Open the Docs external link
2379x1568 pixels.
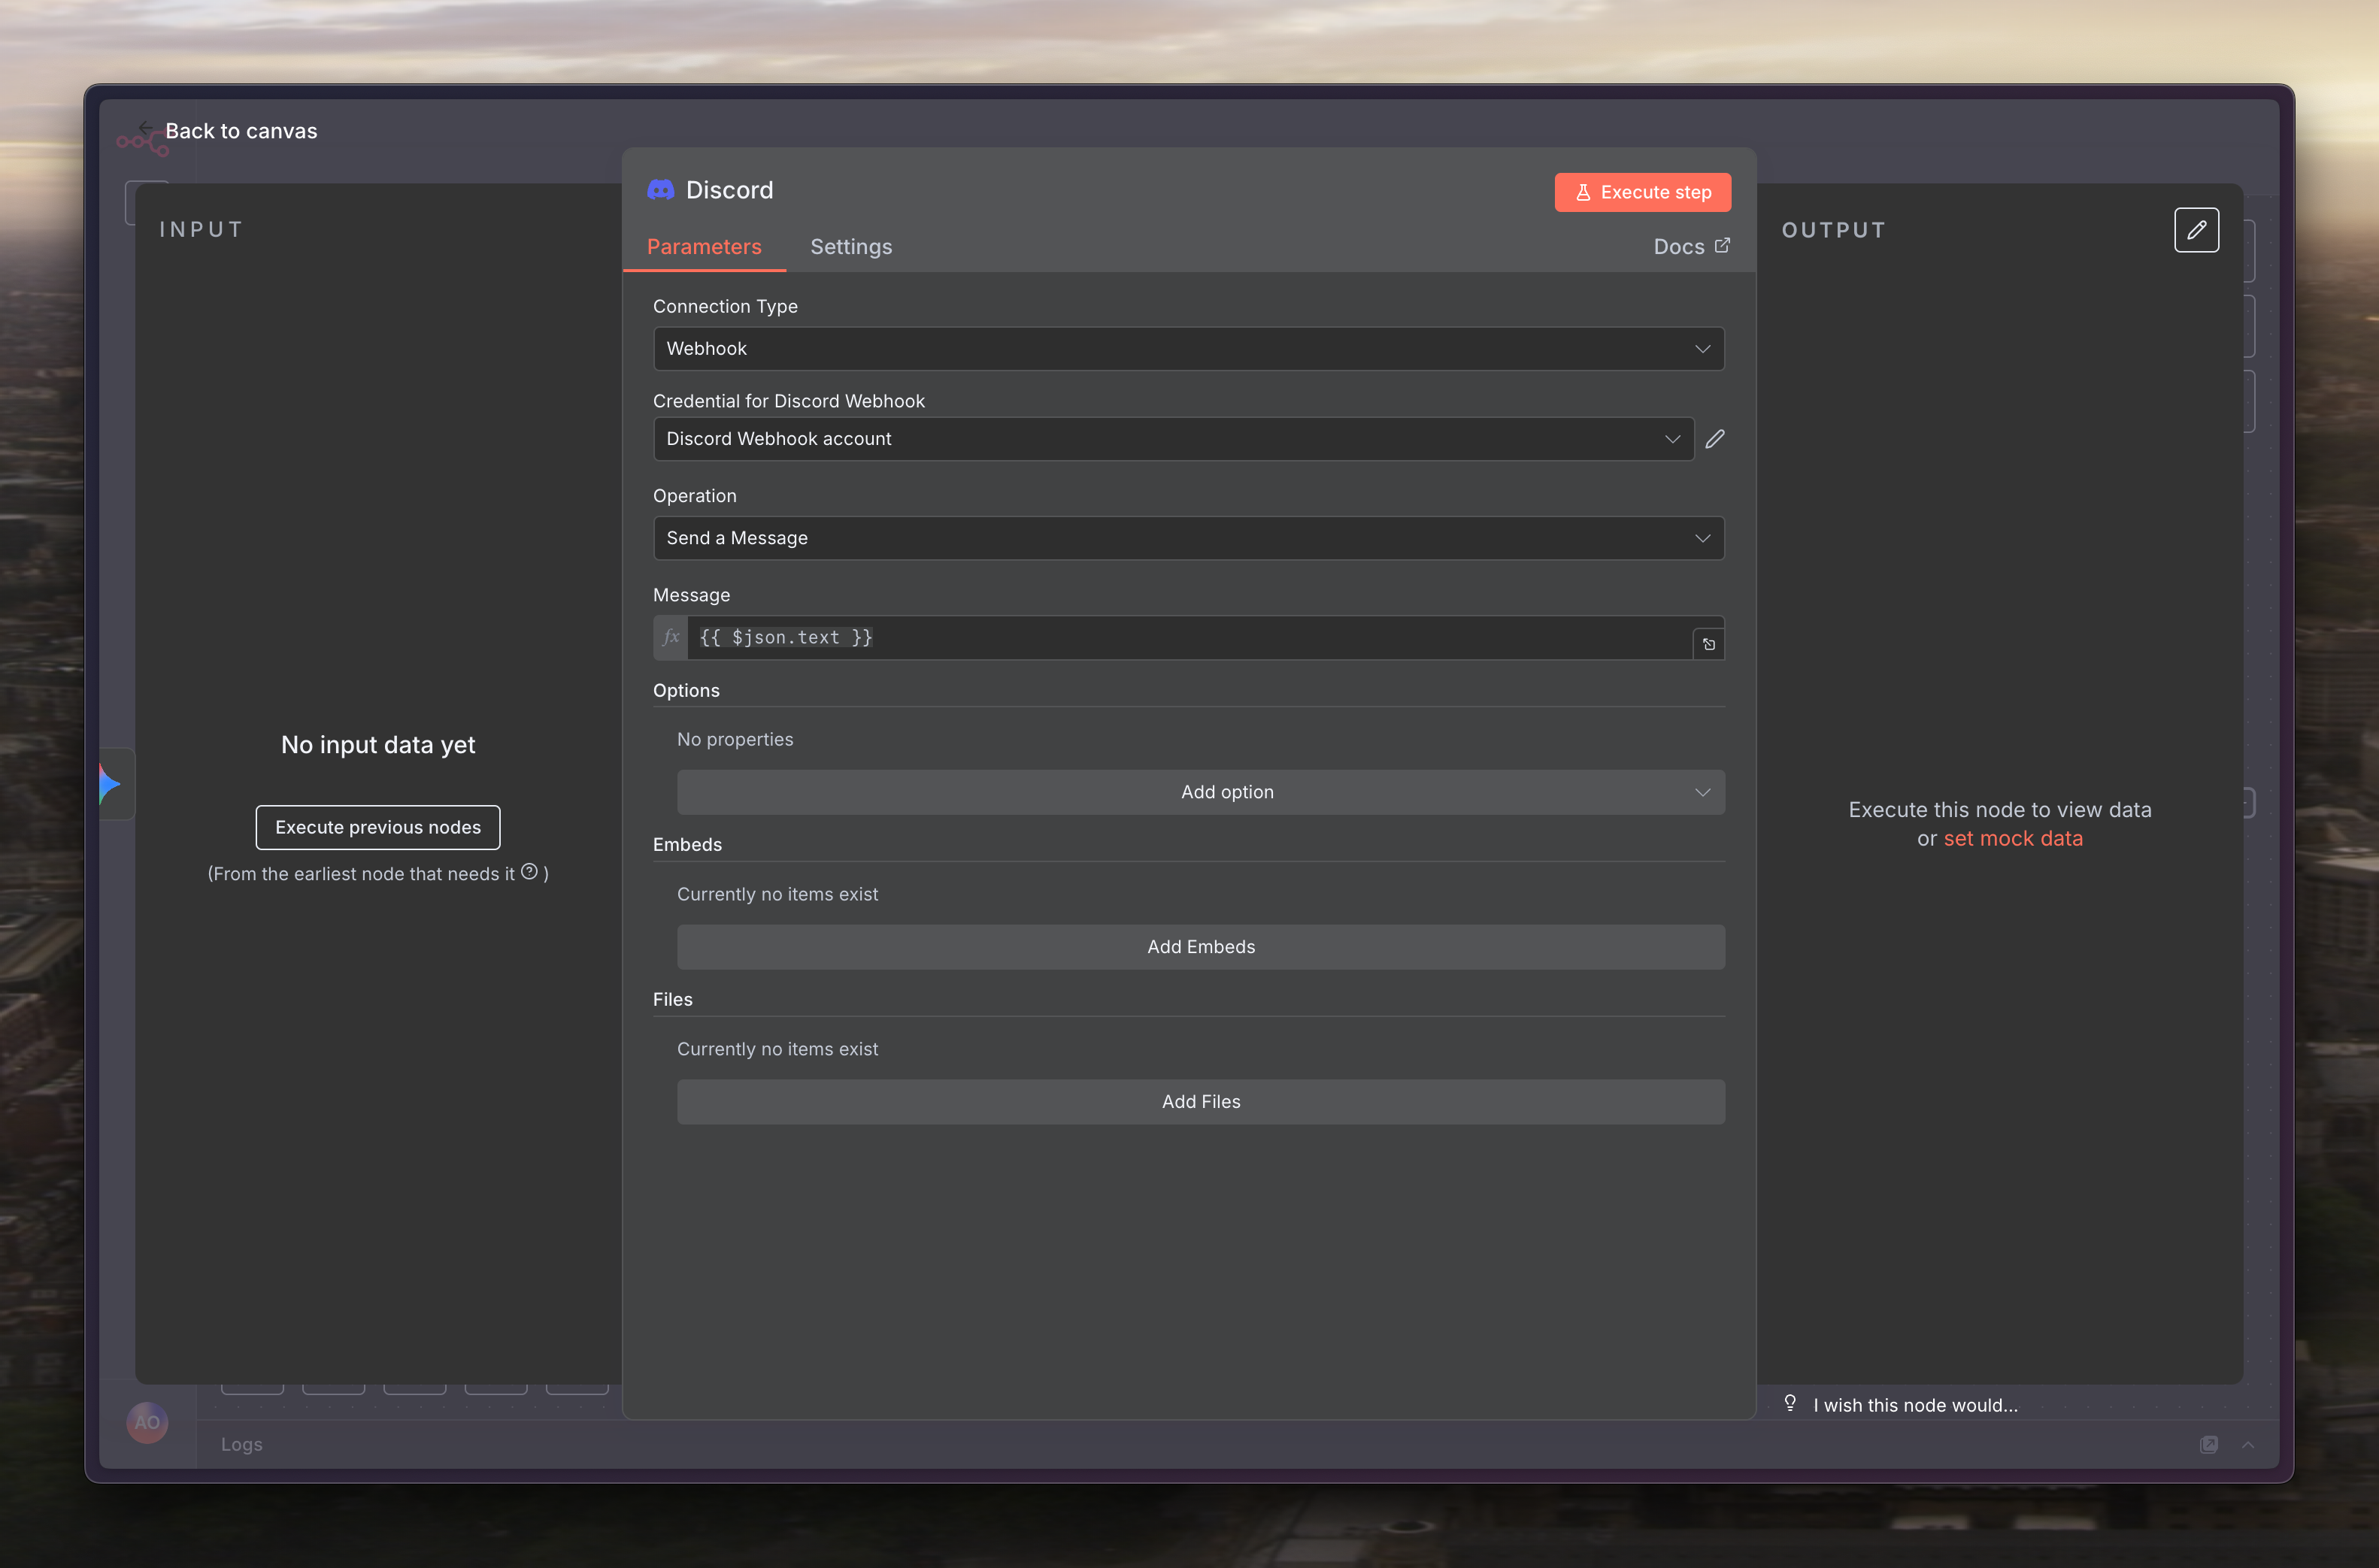click(1691, 246)
